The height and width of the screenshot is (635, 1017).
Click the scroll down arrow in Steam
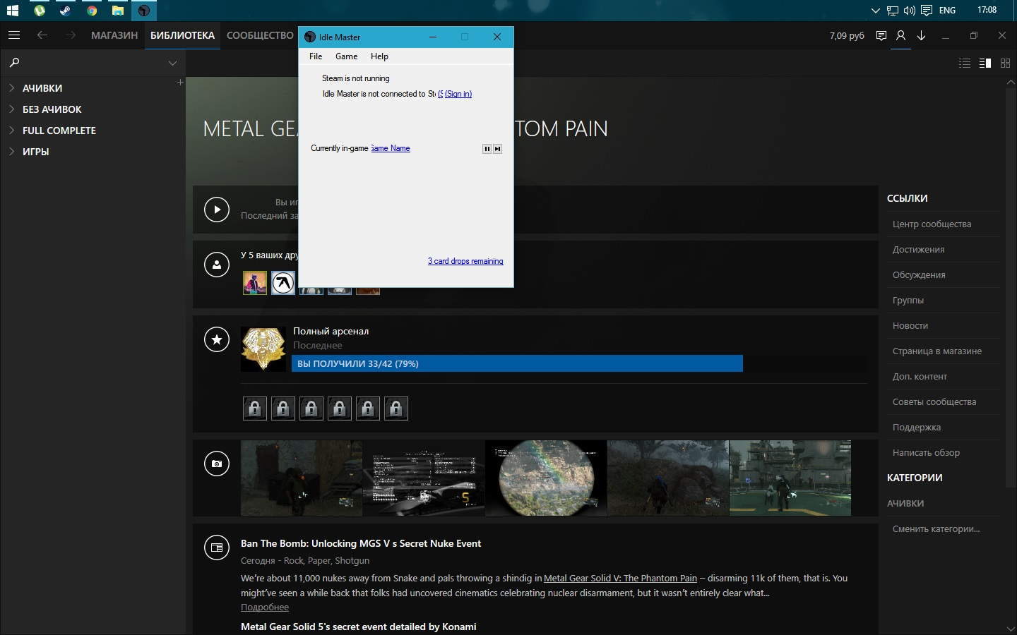pos(1010,629)
